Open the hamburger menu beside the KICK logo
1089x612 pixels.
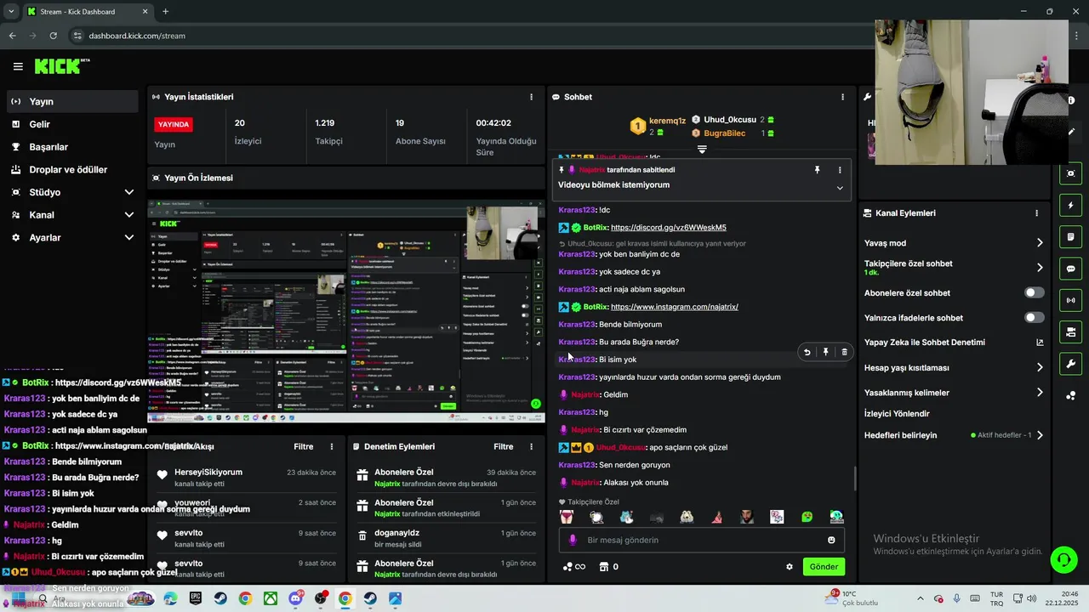pyautogui.click(x=18, y=66)
